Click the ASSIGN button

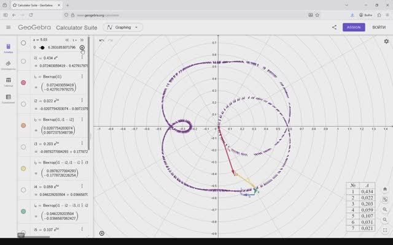(x=354, y=27)
